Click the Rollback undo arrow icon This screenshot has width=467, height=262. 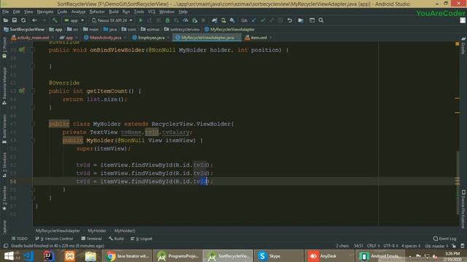click(x=290, y=20)
